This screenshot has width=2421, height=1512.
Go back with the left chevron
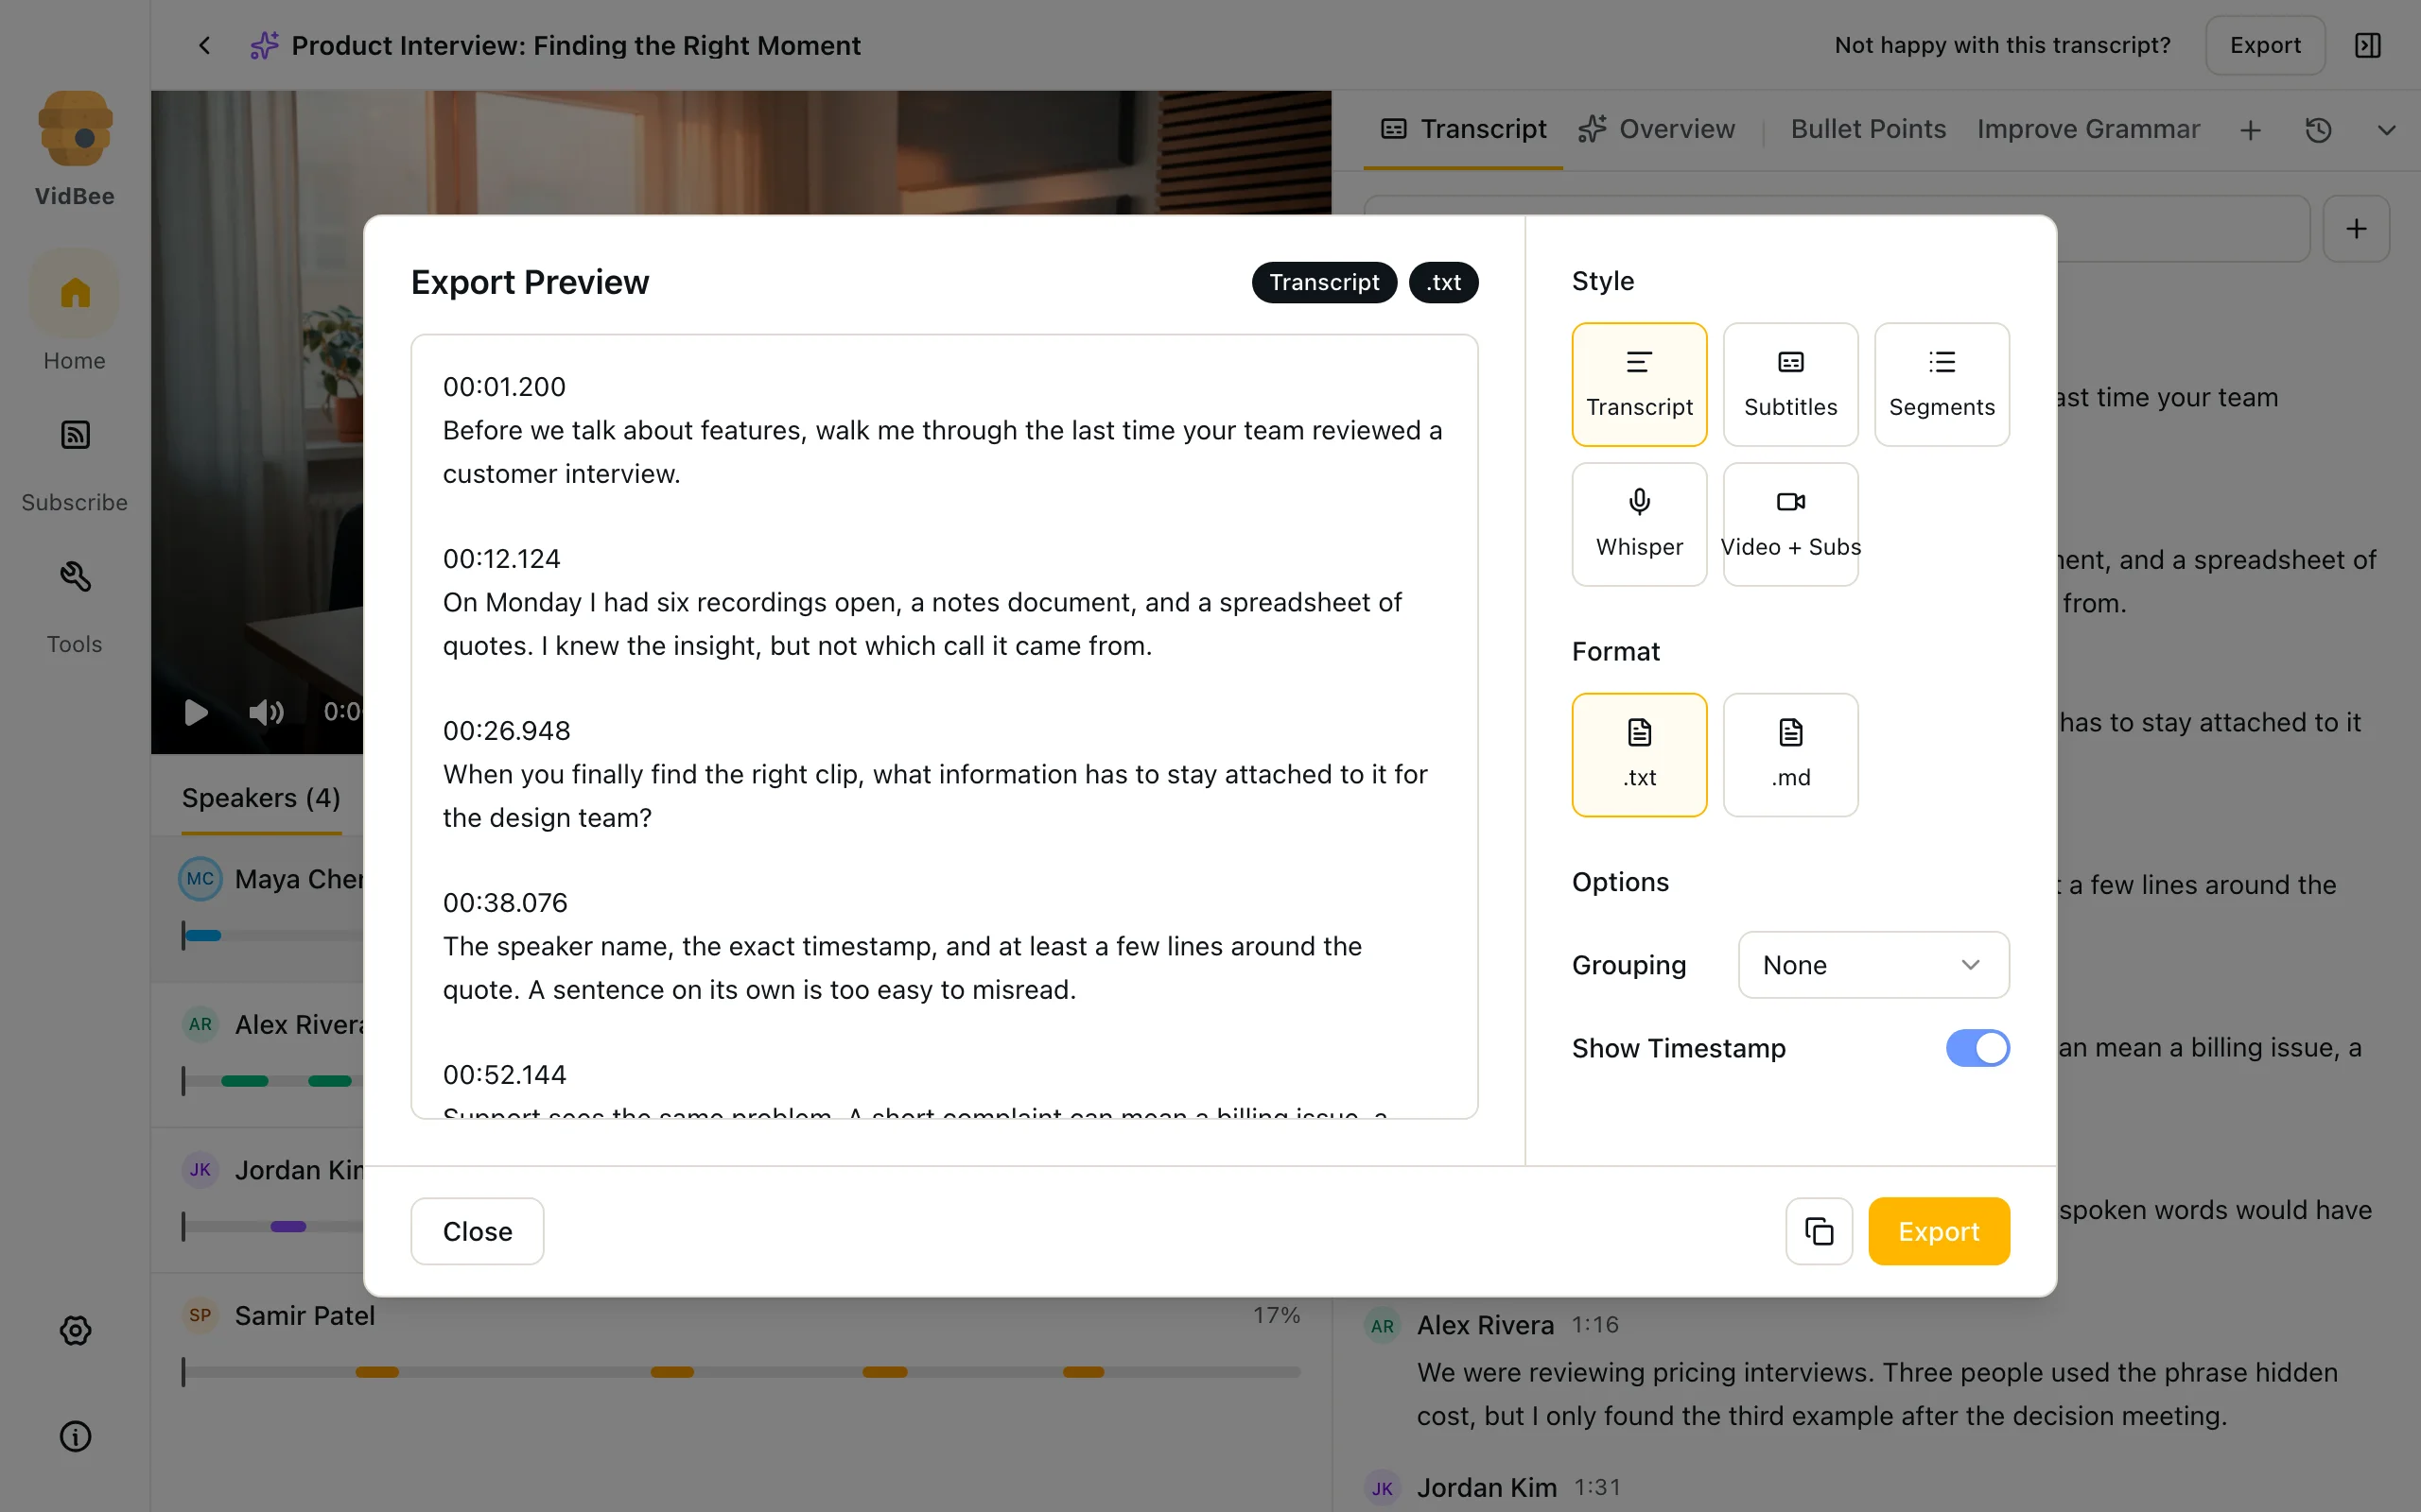(x=204, y=45)
